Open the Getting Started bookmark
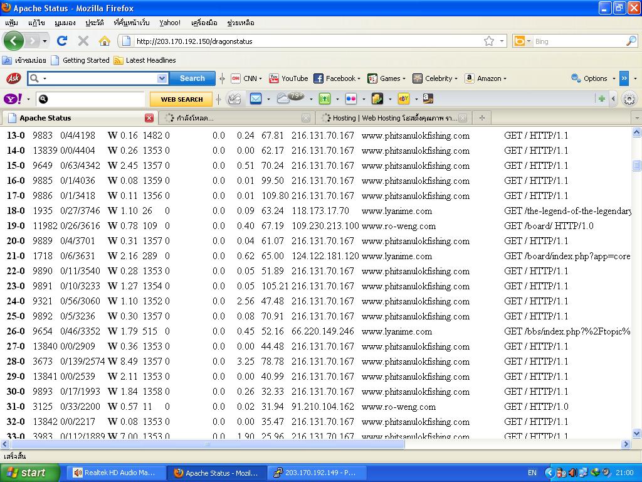642x482 pixels. pyautogui.click(x=80, y=60)
